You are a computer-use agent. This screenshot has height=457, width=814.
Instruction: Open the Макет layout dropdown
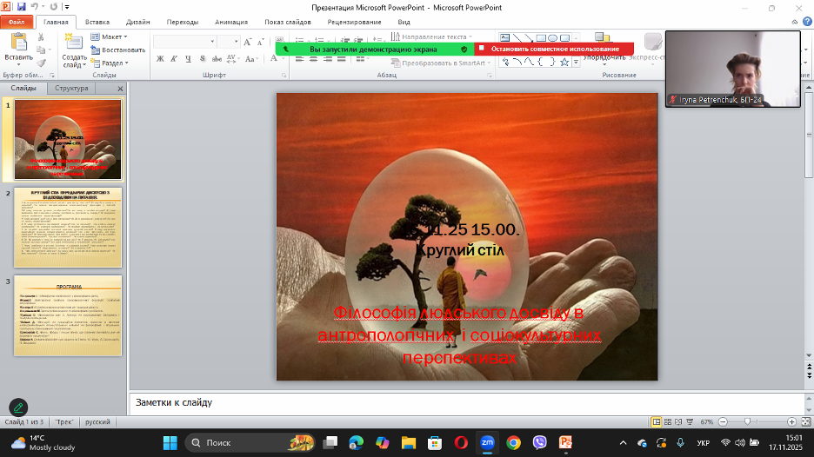[x=109, y=36]
